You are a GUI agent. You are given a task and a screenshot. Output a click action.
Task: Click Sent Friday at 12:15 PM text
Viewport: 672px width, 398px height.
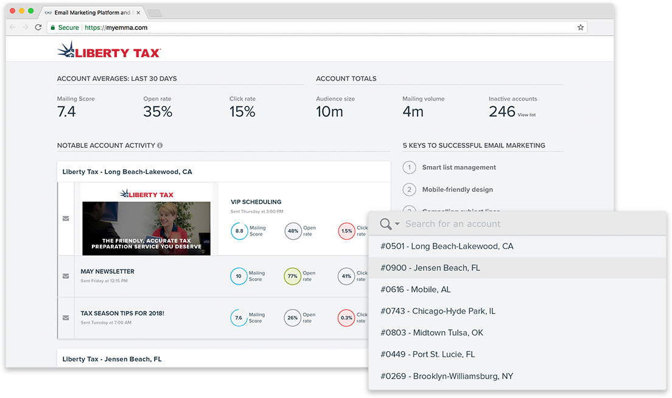click(104, 281)
